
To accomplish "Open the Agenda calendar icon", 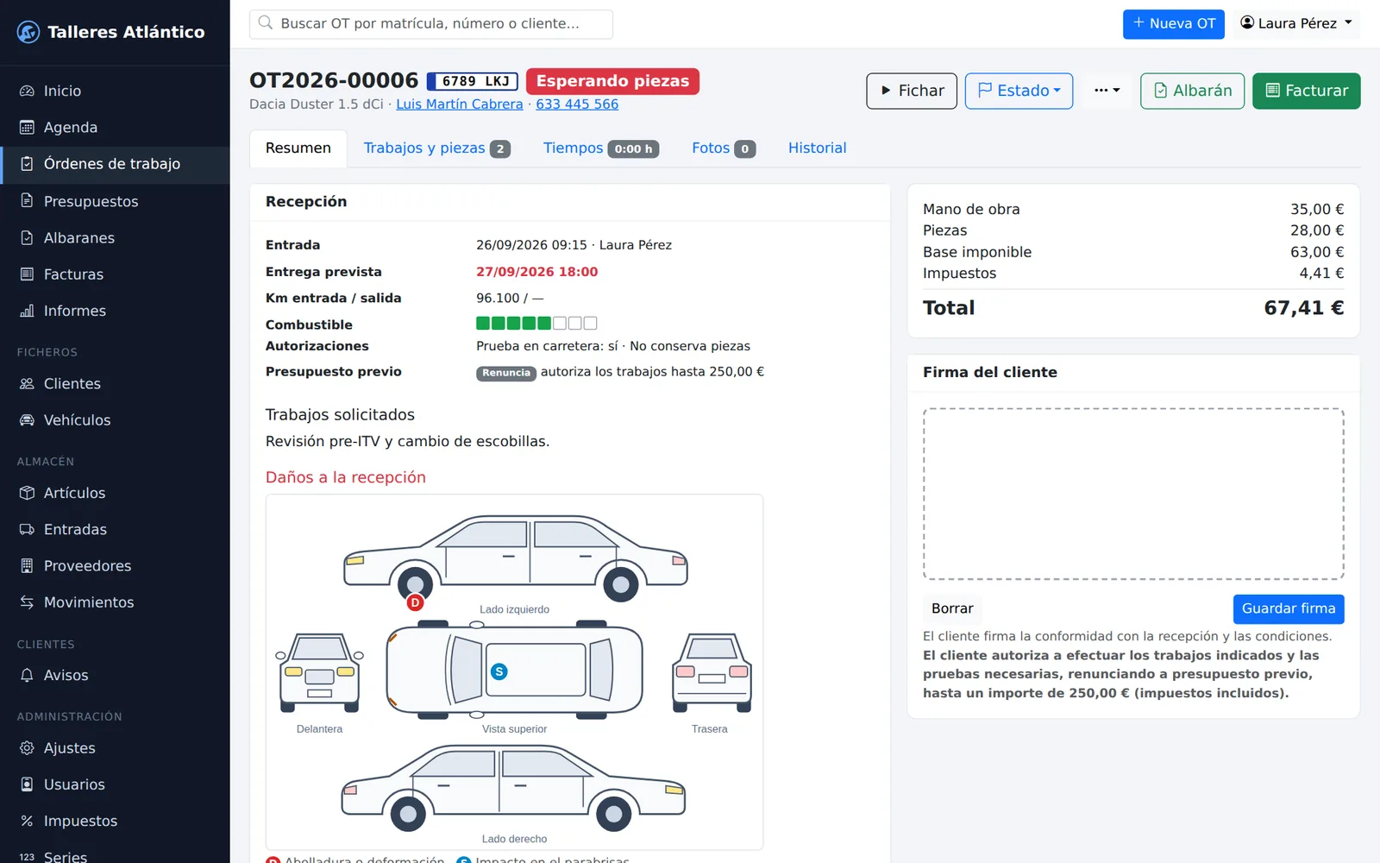I will click(27, 127).
